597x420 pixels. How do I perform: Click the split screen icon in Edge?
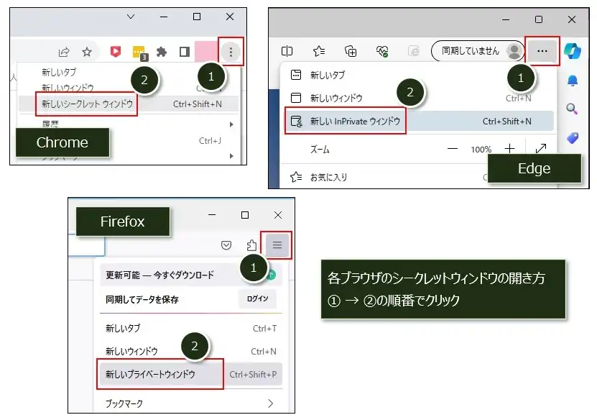(287, 50)
